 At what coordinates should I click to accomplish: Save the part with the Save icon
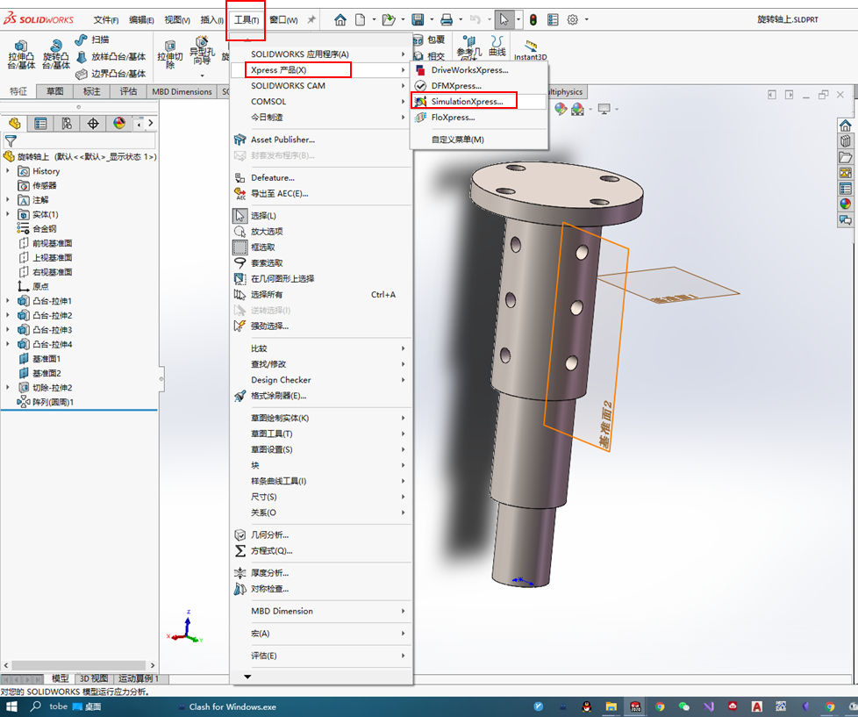click(418, 20)
